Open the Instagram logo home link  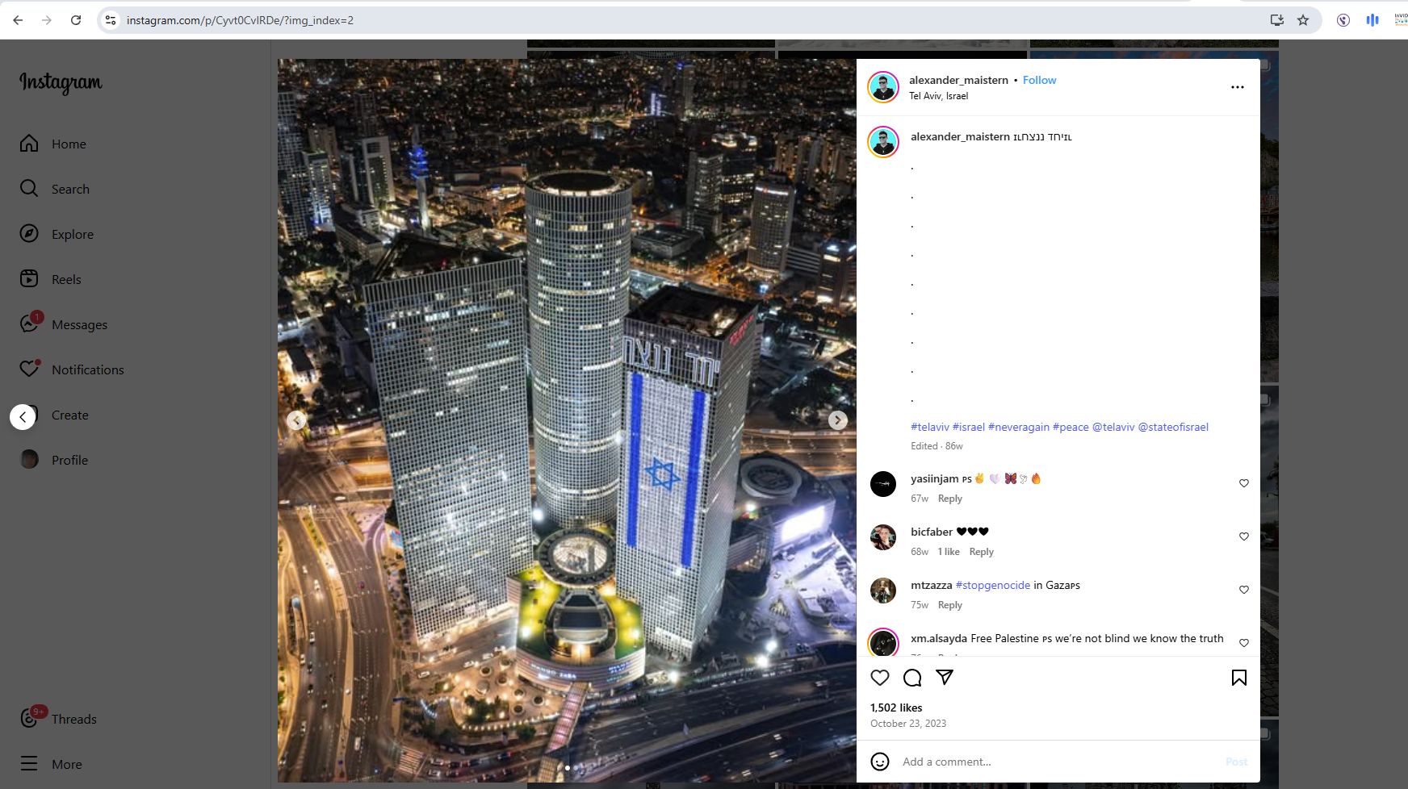point(61,82)
